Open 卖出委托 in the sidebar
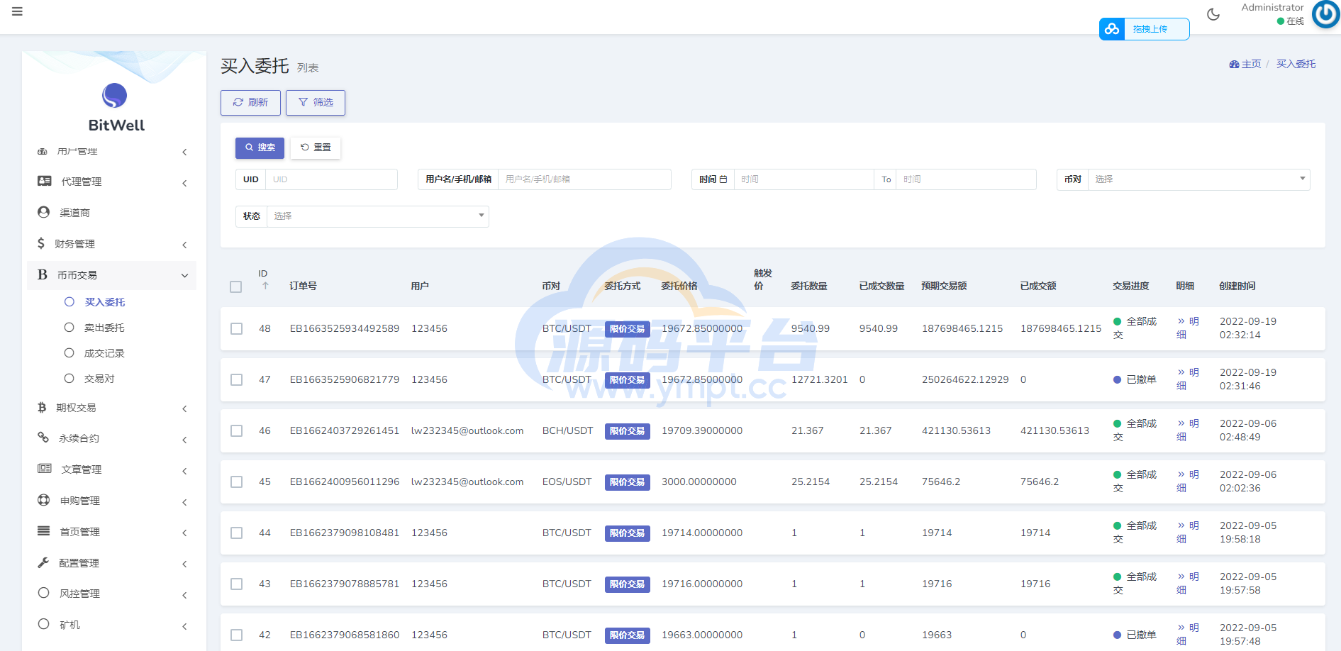The image size is (1341, 651). [x=104, y=328]
